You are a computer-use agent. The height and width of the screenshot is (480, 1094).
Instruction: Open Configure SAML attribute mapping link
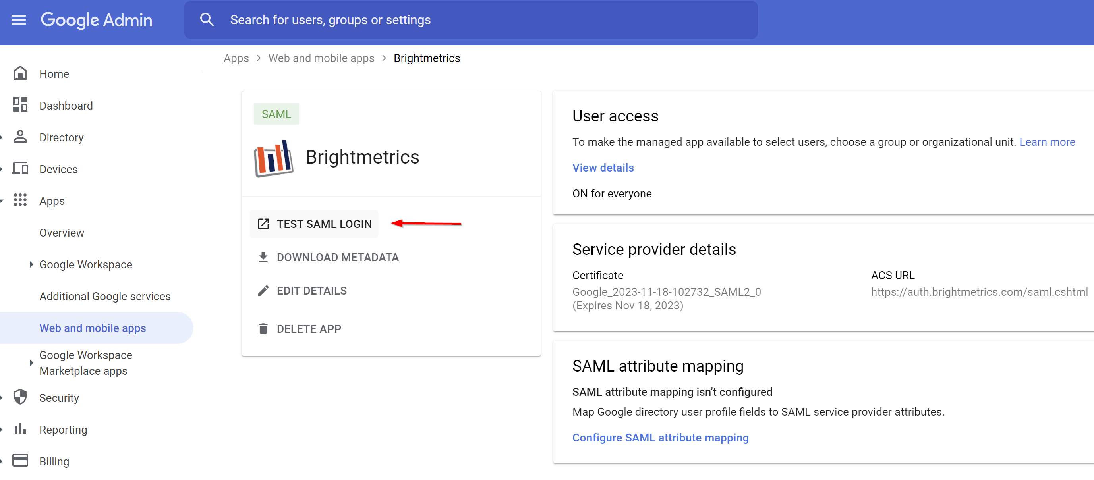coord(660,438)
